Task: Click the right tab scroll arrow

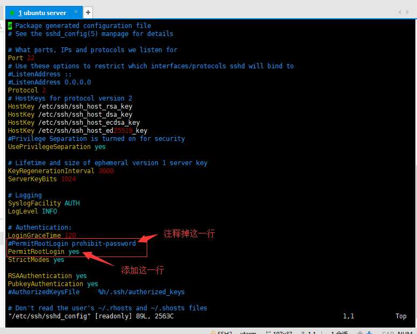Action: [x=407, y=12]
